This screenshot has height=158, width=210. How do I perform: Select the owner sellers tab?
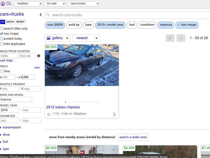pyautogui.click(x=10, y=22)
